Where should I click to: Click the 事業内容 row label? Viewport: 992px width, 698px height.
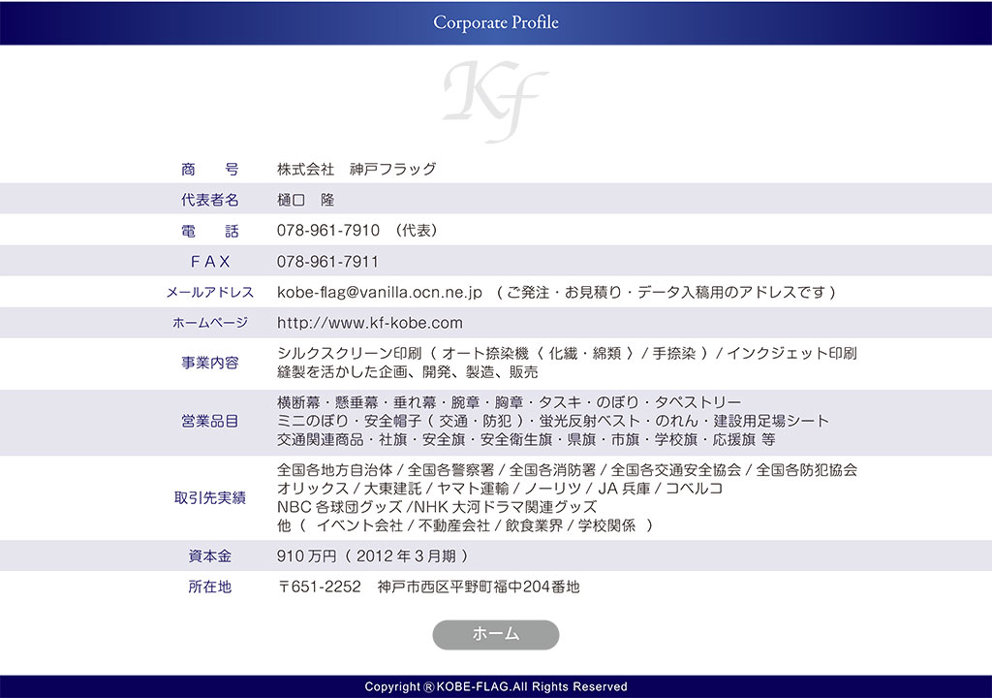(x=209, y=363)
